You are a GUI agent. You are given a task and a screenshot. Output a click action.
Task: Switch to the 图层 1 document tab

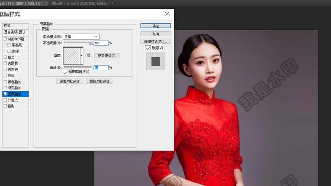tap(22, 4)
